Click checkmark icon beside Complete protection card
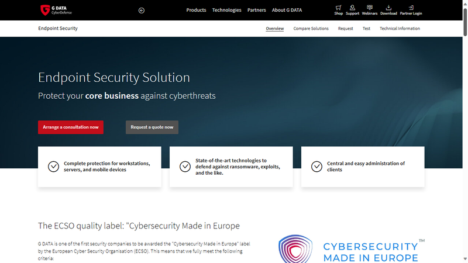This screenshot has height=263, width=468. click(53, 167)
